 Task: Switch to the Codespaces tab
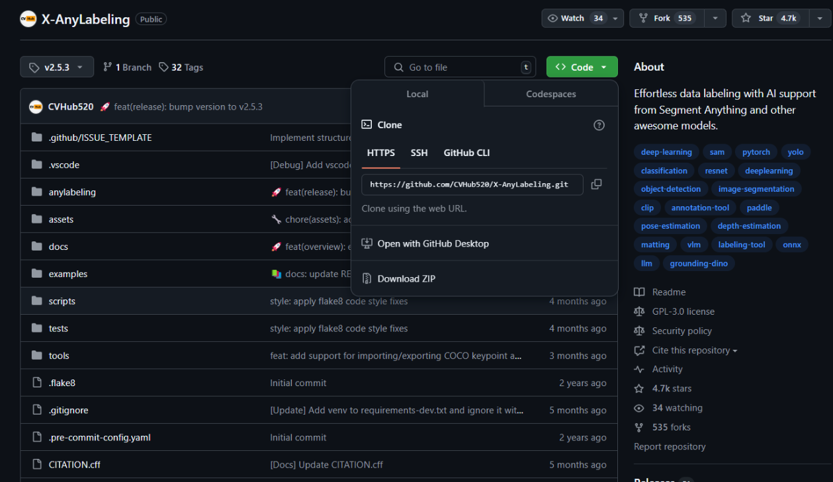(550, 94)
